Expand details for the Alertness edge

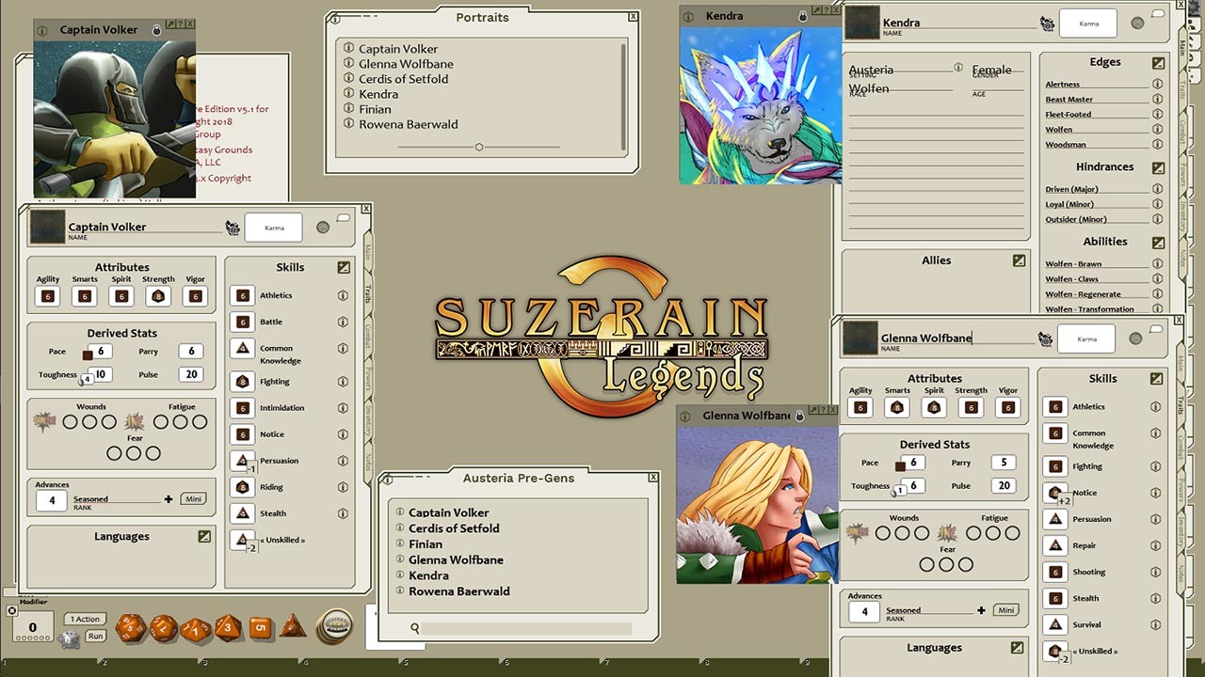tap(1157, 84)
